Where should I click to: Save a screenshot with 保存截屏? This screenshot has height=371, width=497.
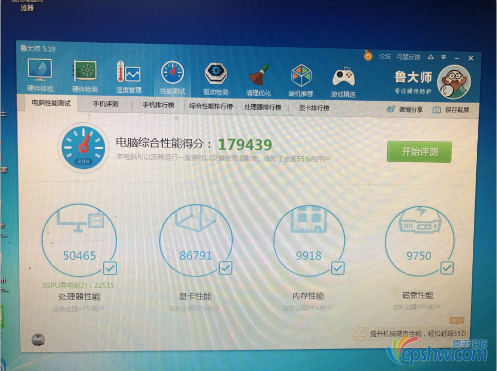[451, 110]
